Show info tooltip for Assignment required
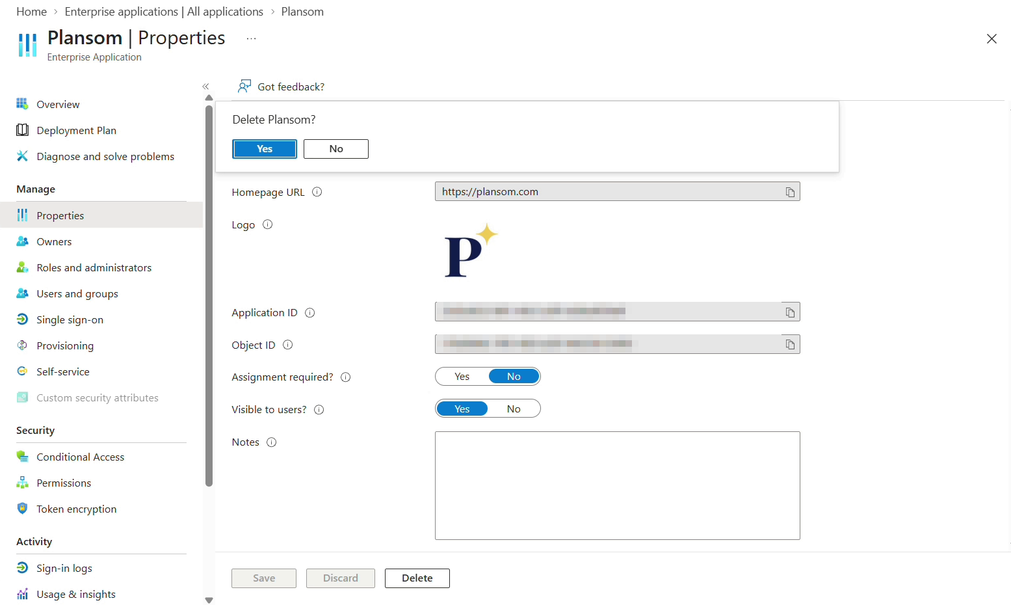1011x605 pixels. coord(346,377)
